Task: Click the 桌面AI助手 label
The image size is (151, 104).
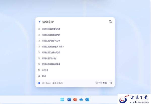Action: [x=57, y=83]
